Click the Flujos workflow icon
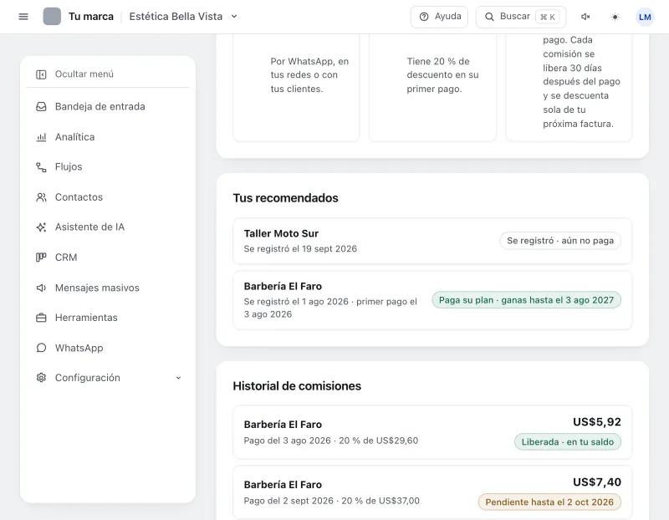This screenshot has width=669, height=520. [x=41, y=167]
